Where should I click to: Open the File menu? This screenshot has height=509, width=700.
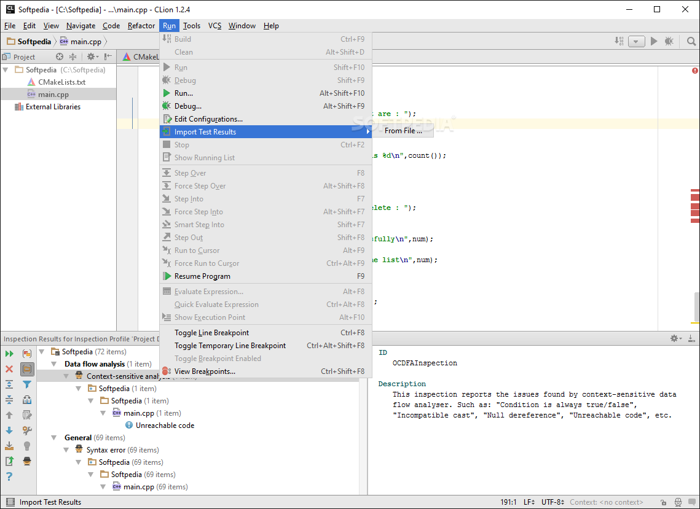click(10, 26)
